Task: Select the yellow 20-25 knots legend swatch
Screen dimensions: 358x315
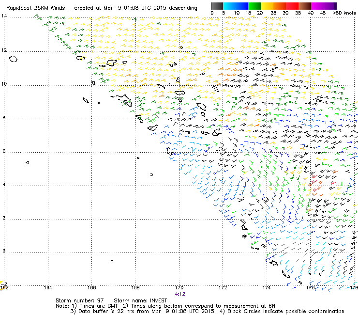Action: coord(267,6)
